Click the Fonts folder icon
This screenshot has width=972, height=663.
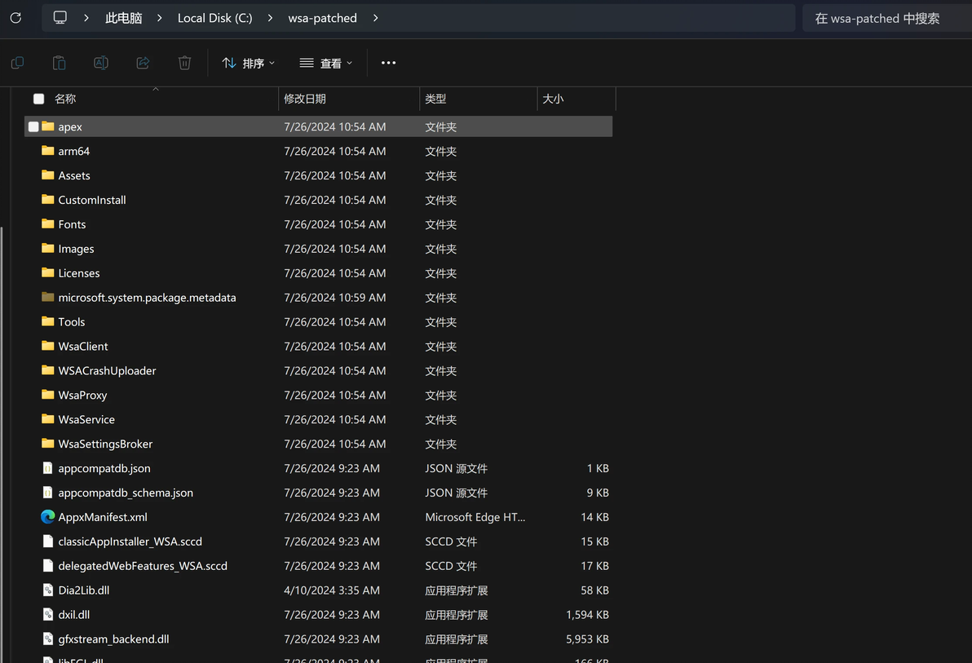pos(48,223)
